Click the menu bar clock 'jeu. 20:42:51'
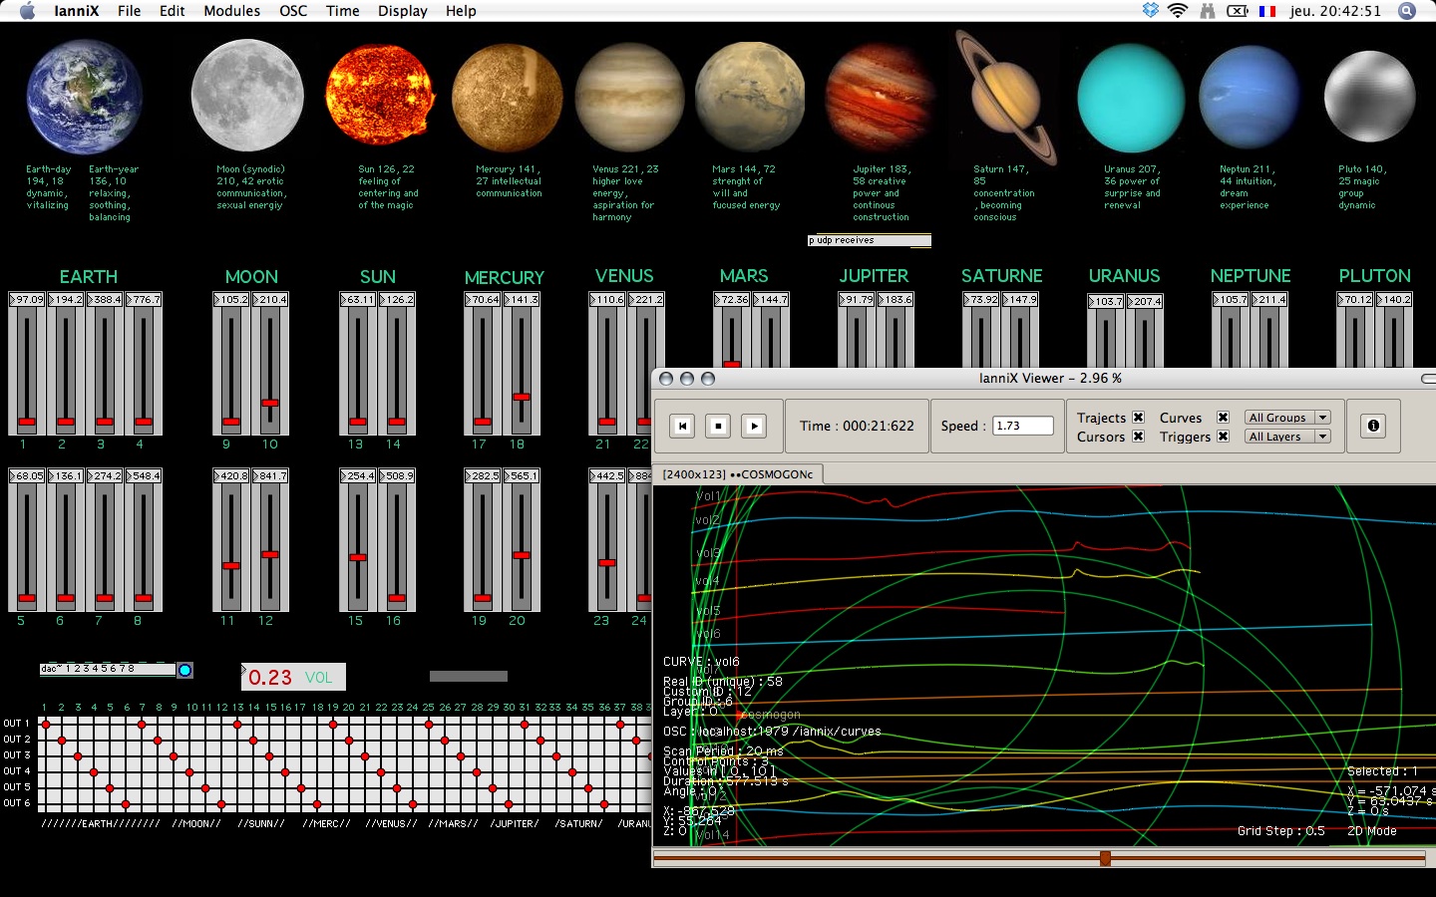The width and height of the screenshot is (1436, 897). (x=1335, y=11)
